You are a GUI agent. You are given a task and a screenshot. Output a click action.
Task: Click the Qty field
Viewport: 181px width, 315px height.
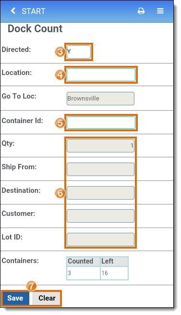click(100, 146)
